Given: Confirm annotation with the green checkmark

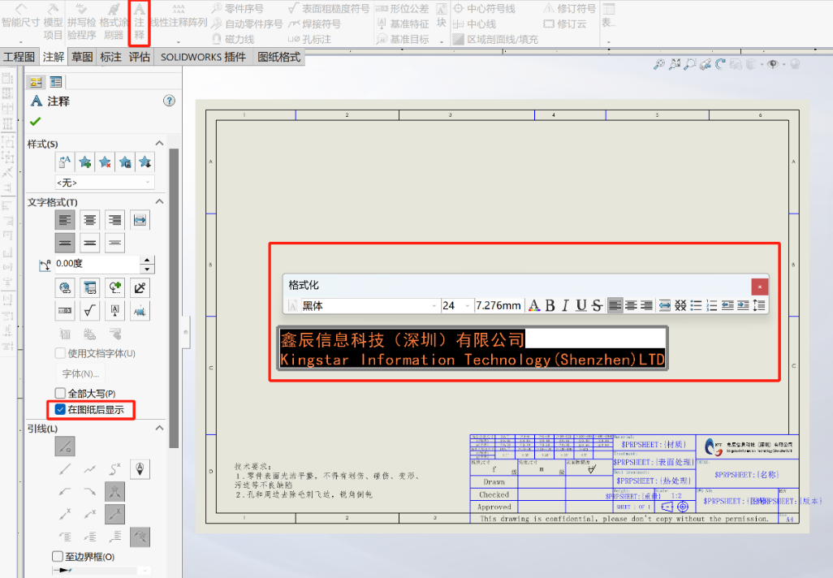Looking at the screenshot, I should pyautogui.click(x=37, y=123).
